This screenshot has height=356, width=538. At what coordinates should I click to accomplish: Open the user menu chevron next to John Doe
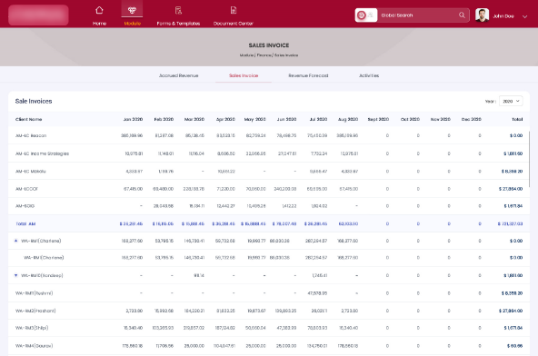point(524,16)
